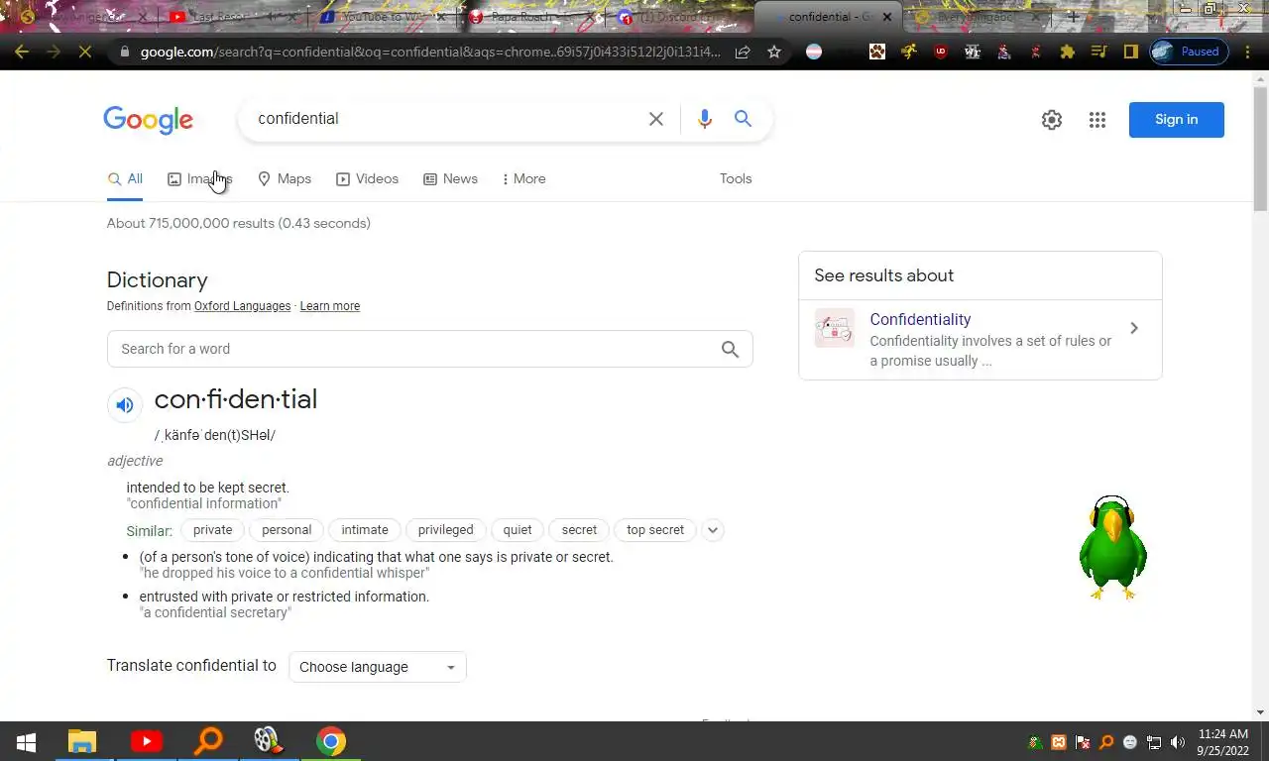1269x761 pixels.
Task: Go back to the previous page
Action: pos(22,52)
